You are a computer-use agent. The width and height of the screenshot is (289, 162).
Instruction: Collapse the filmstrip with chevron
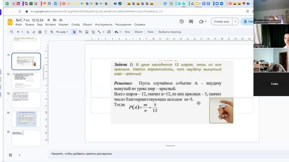[x=19, y=155]
